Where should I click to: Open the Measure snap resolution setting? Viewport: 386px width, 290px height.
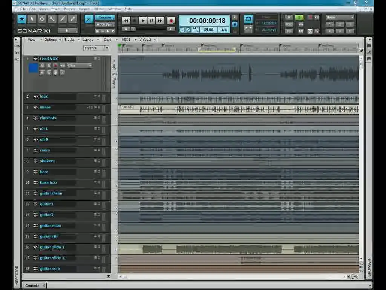105,17
